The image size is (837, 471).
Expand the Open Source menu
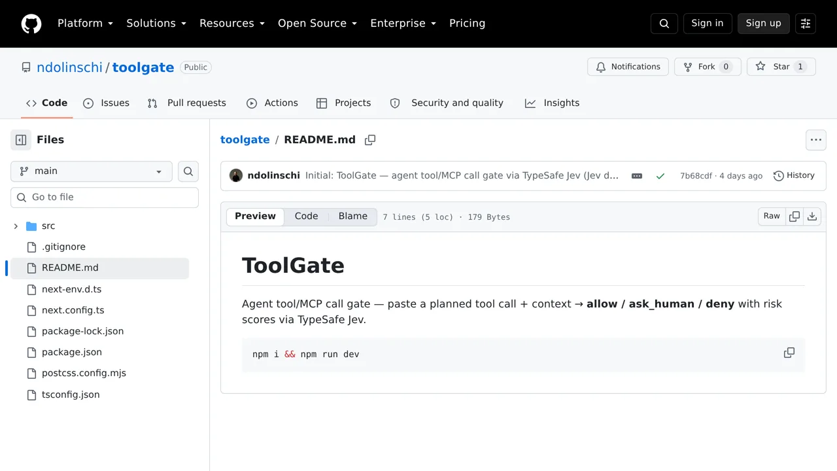pyautogui.click(x=318, y=24)
